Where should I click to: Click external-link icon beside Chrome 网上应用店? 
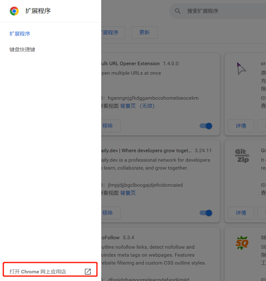click(88, 272)
